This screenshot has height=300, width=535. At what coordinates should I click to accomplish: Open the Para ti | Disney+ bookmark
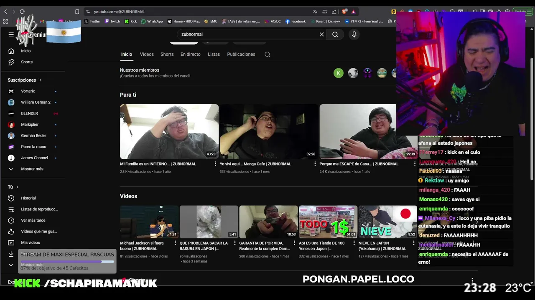point(325,21)
